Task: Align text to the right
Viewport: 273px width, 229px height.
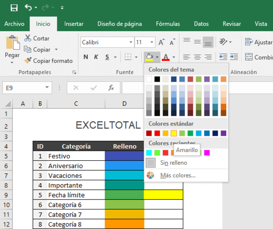Action: (208, 57)
